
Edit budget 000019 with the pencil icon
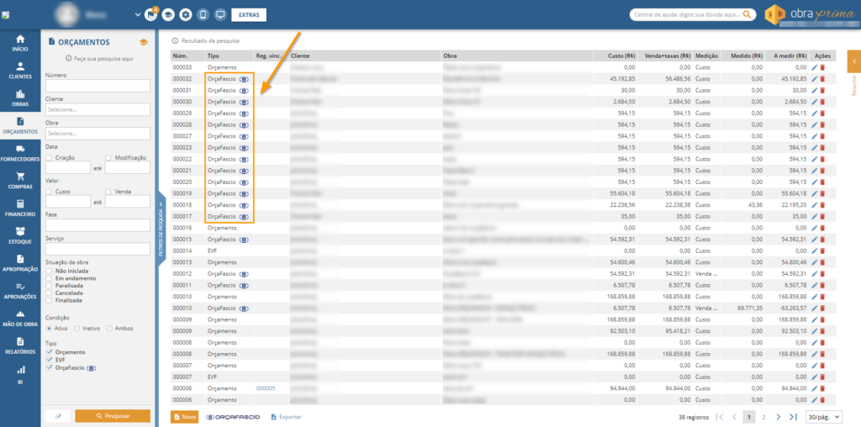point(814,193)
